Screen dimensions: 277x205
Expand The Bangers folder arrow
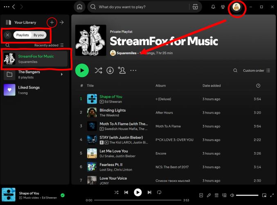[x=62, y=74]
